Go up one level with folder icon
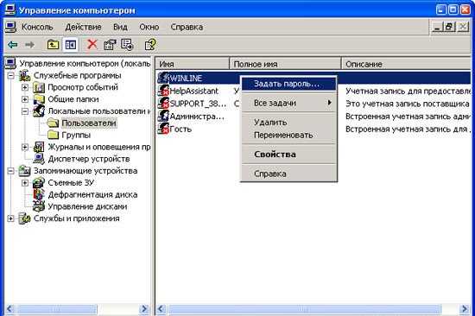The image size is (475, 316). tap(53, 45)
